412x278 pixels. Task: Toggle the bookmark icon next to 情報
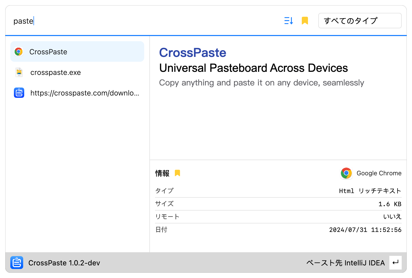tap(177, 173)
